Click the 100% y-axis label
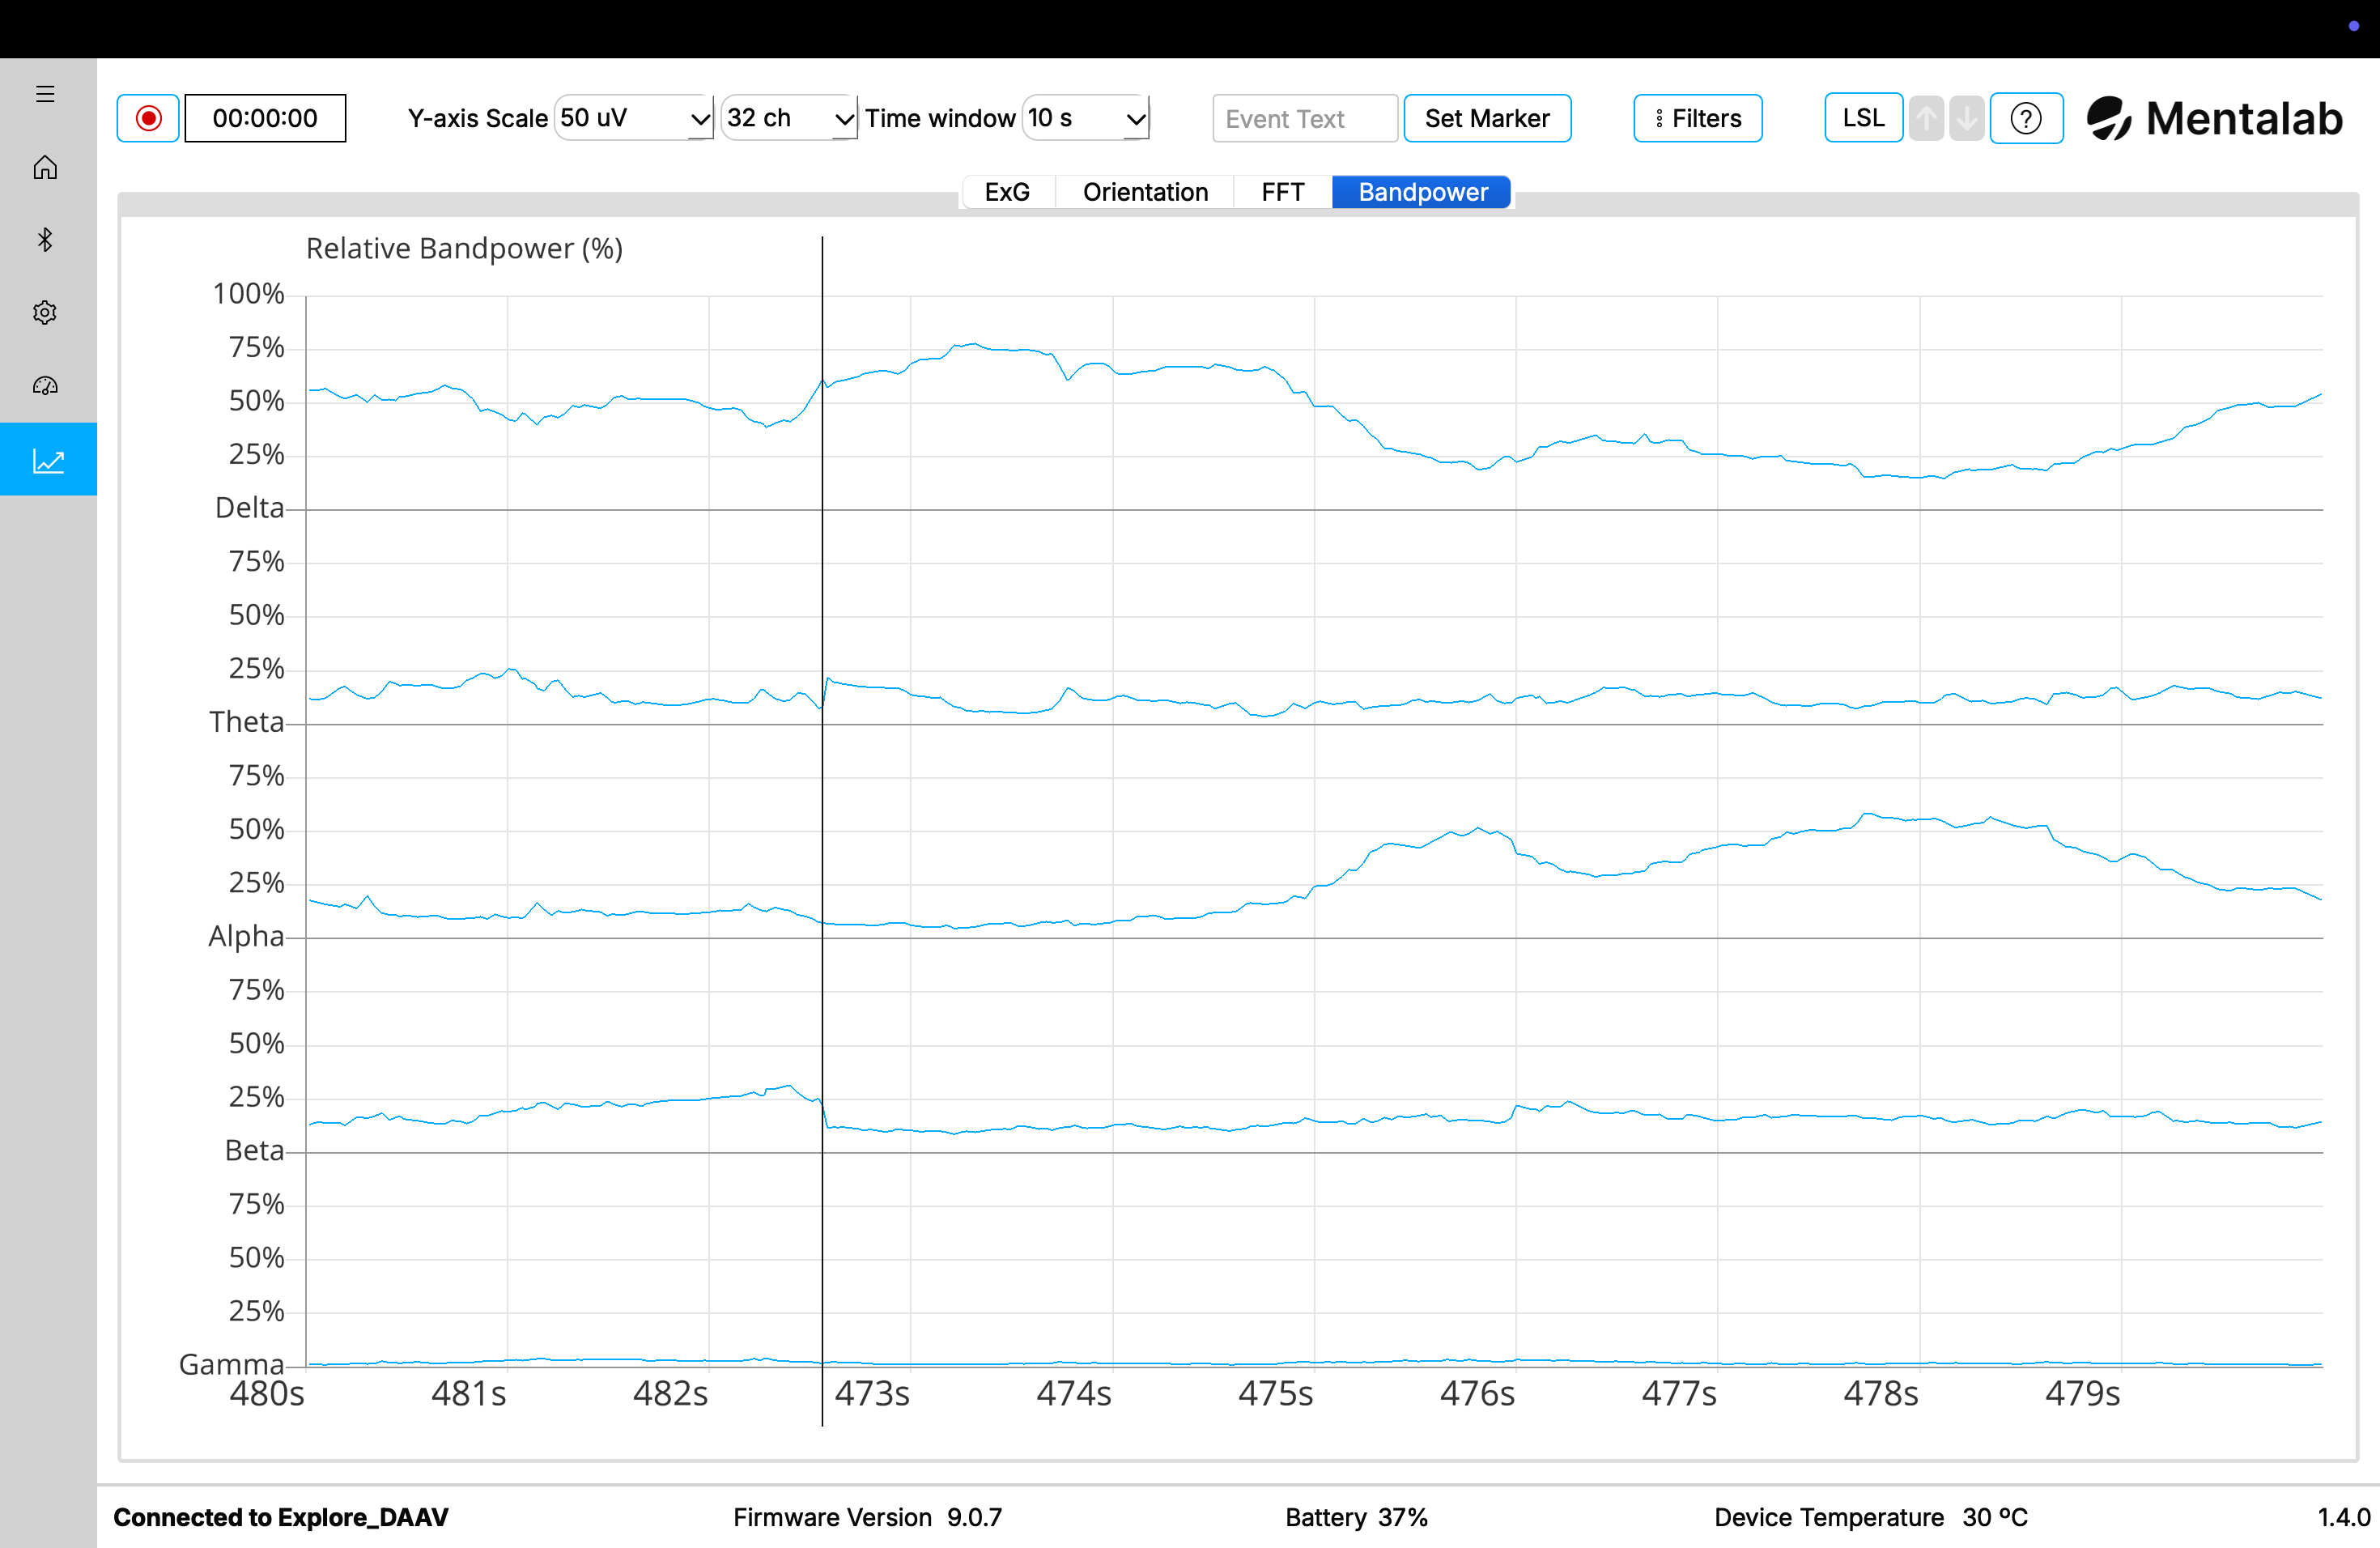 tap(248, 294)
